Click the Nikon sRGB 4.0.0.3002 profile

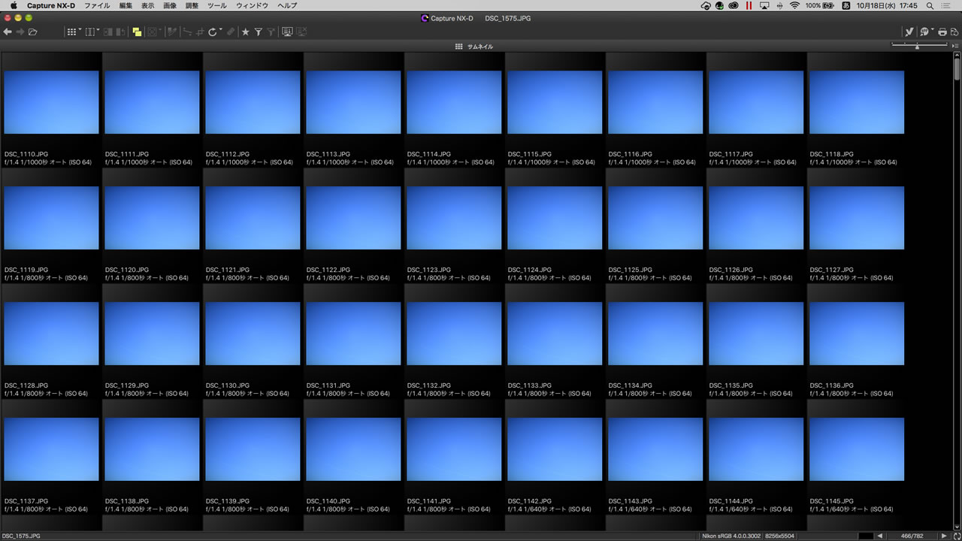[x=731, y=536]
